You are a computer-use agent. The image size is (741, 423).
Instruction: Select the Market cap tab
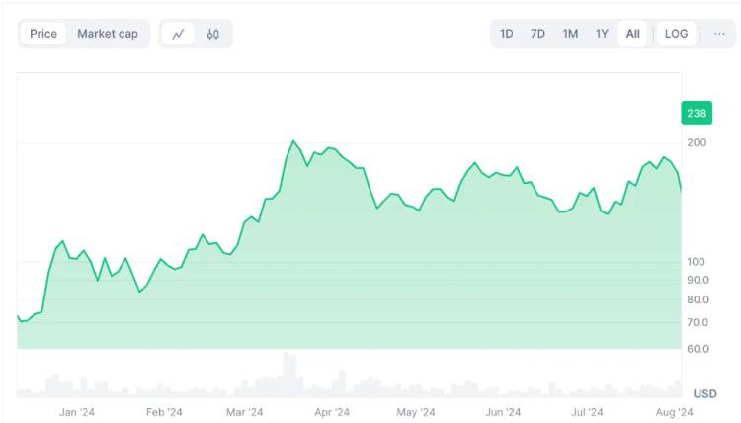tap(108, 34)
